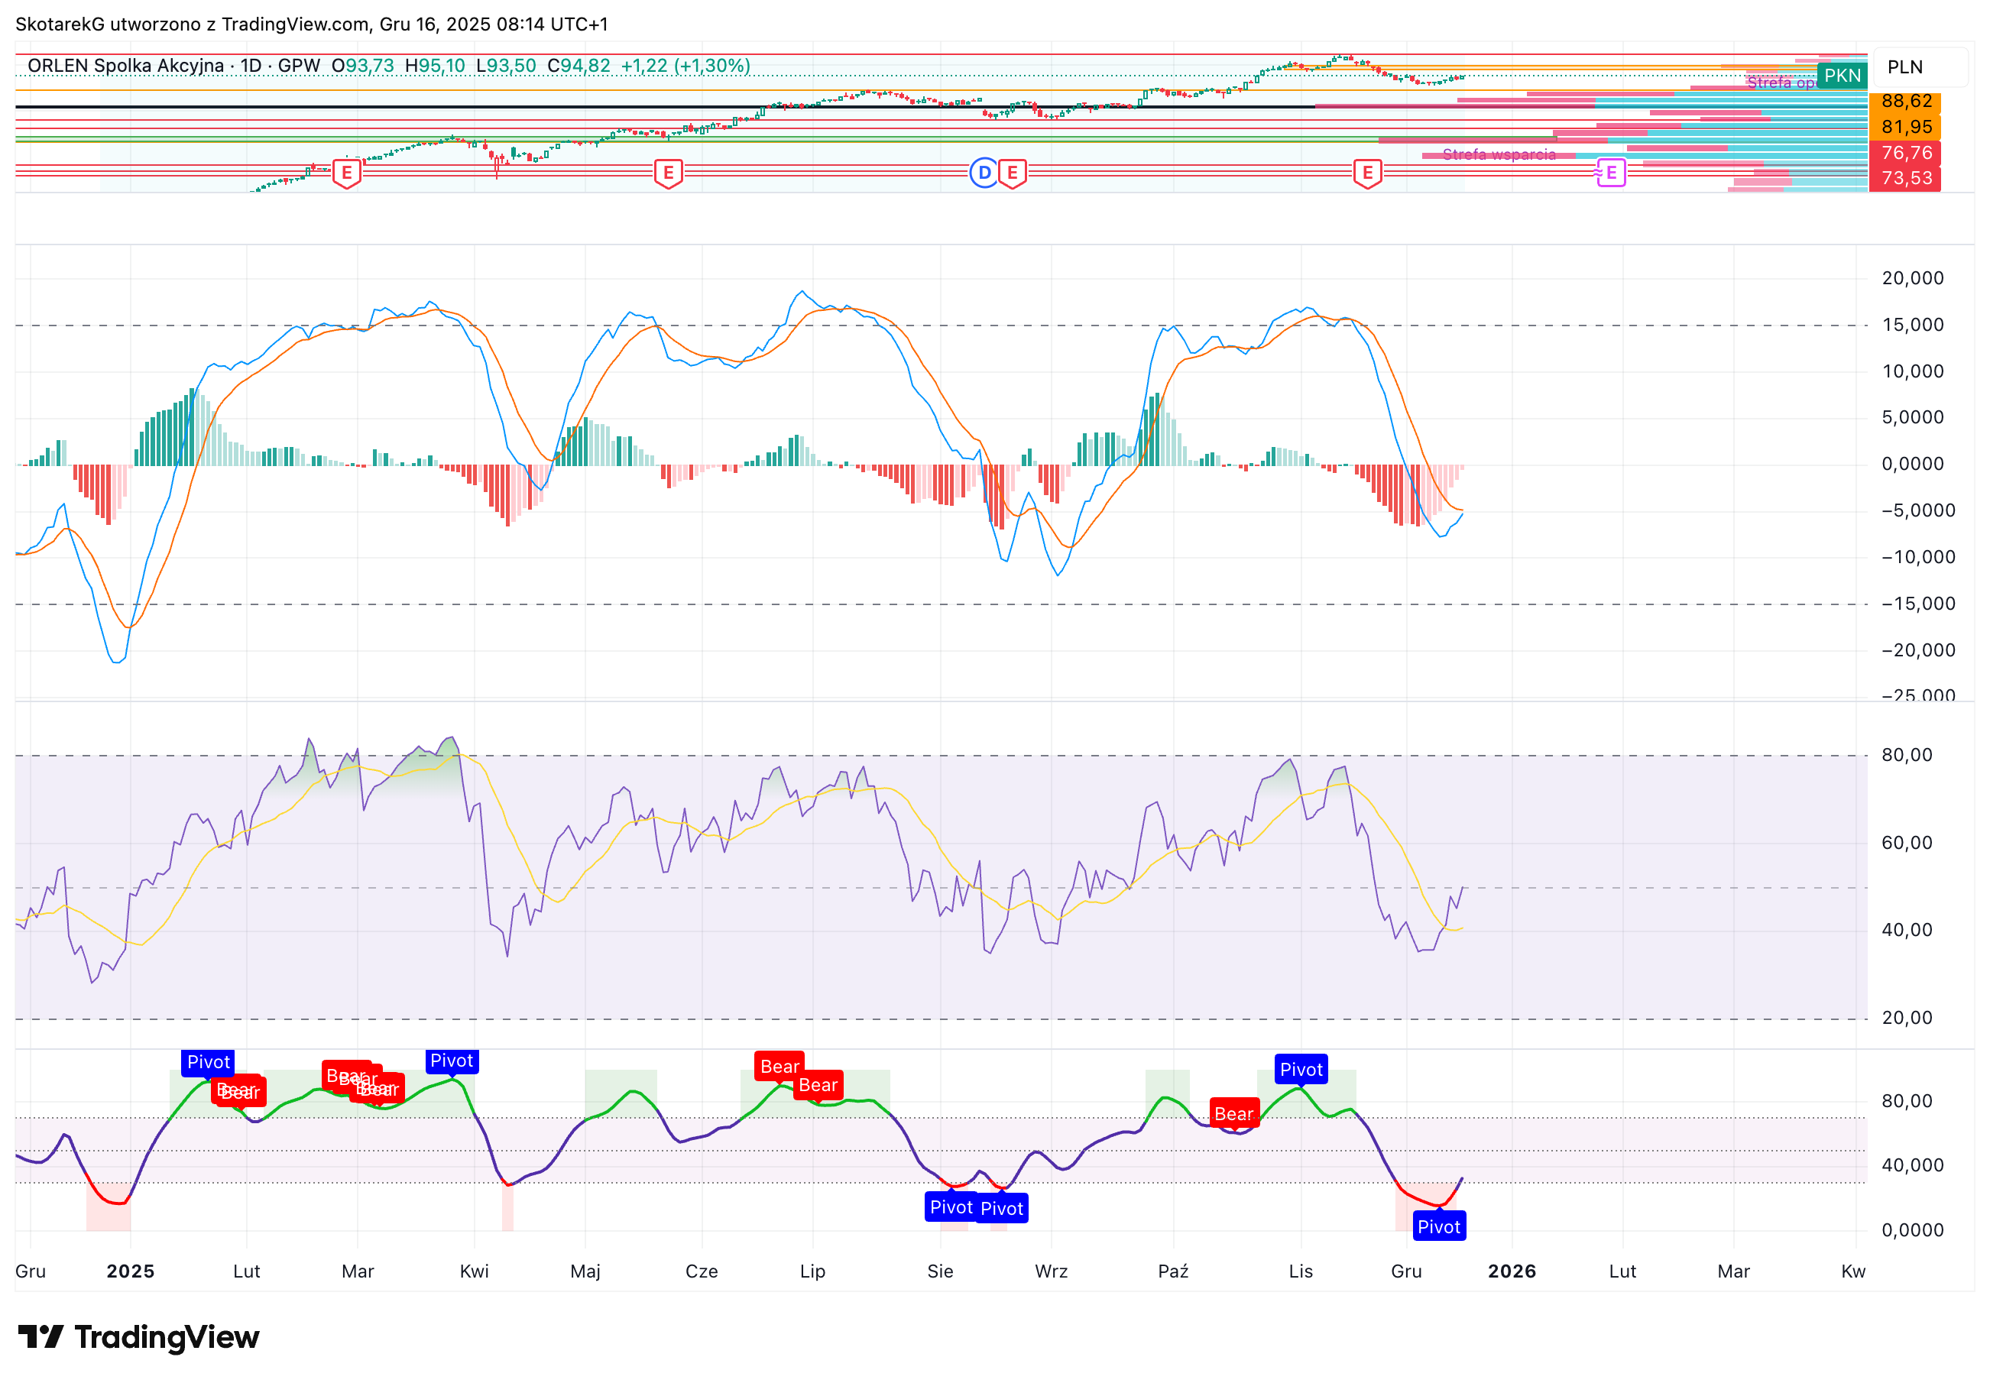The image size is (1990, 1383).
Task: Click the Kw label at axis end
Action: [x=1853, y=1271]
